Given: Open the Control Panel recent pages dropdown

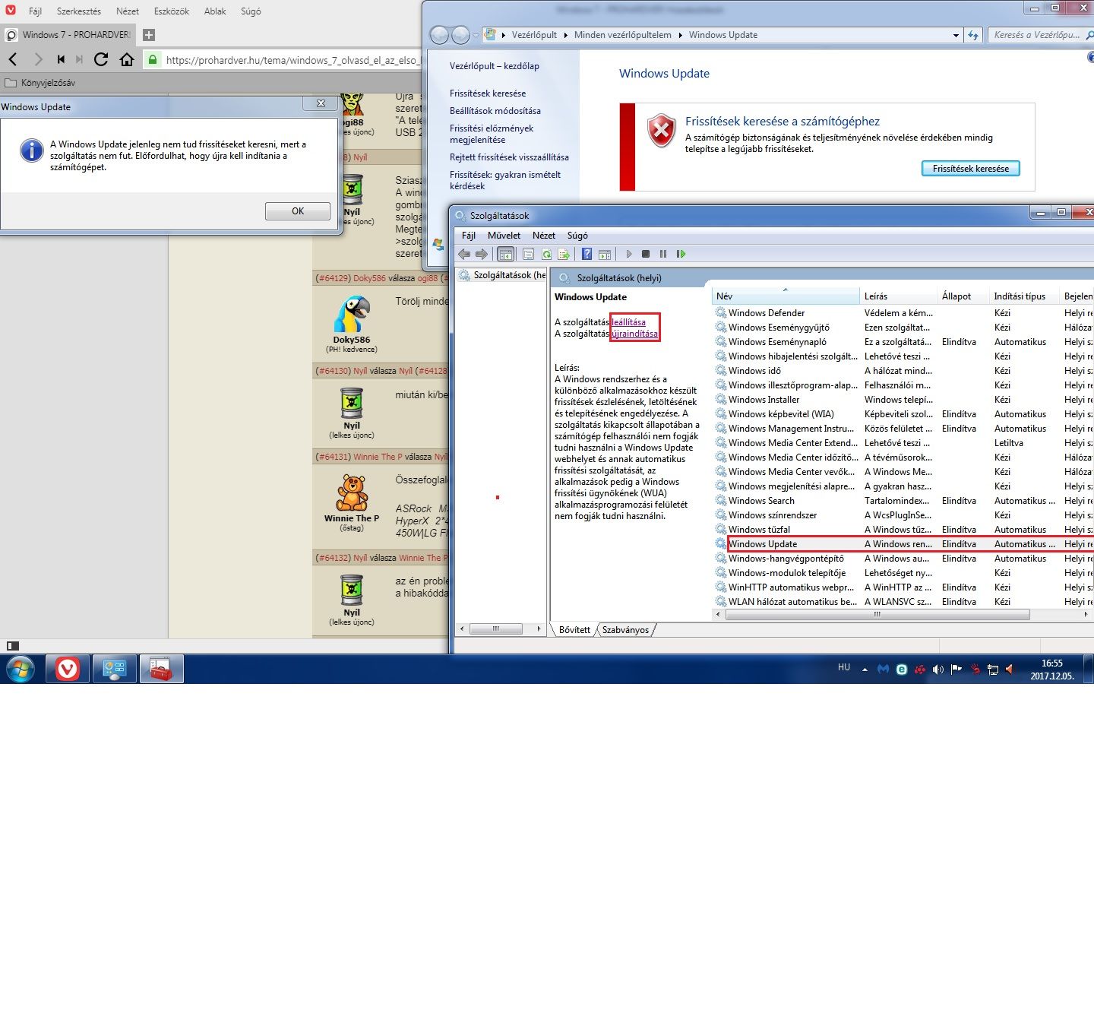Looking at the screenshot, I should click(x=476, y=35).
